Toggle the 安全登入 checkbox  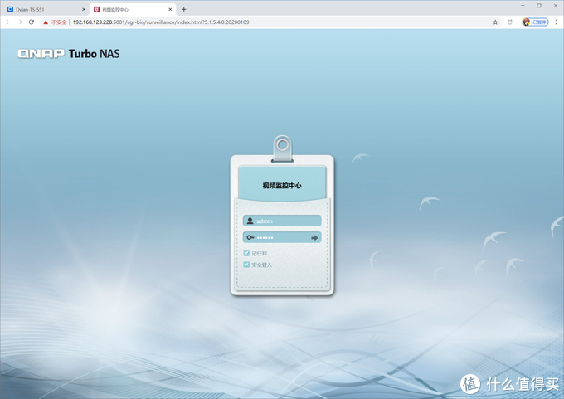point(246,265)
